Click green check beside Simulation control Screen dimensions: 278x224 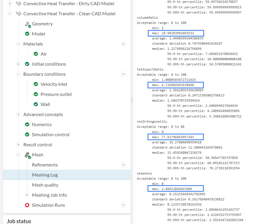(x=27, y=134)
